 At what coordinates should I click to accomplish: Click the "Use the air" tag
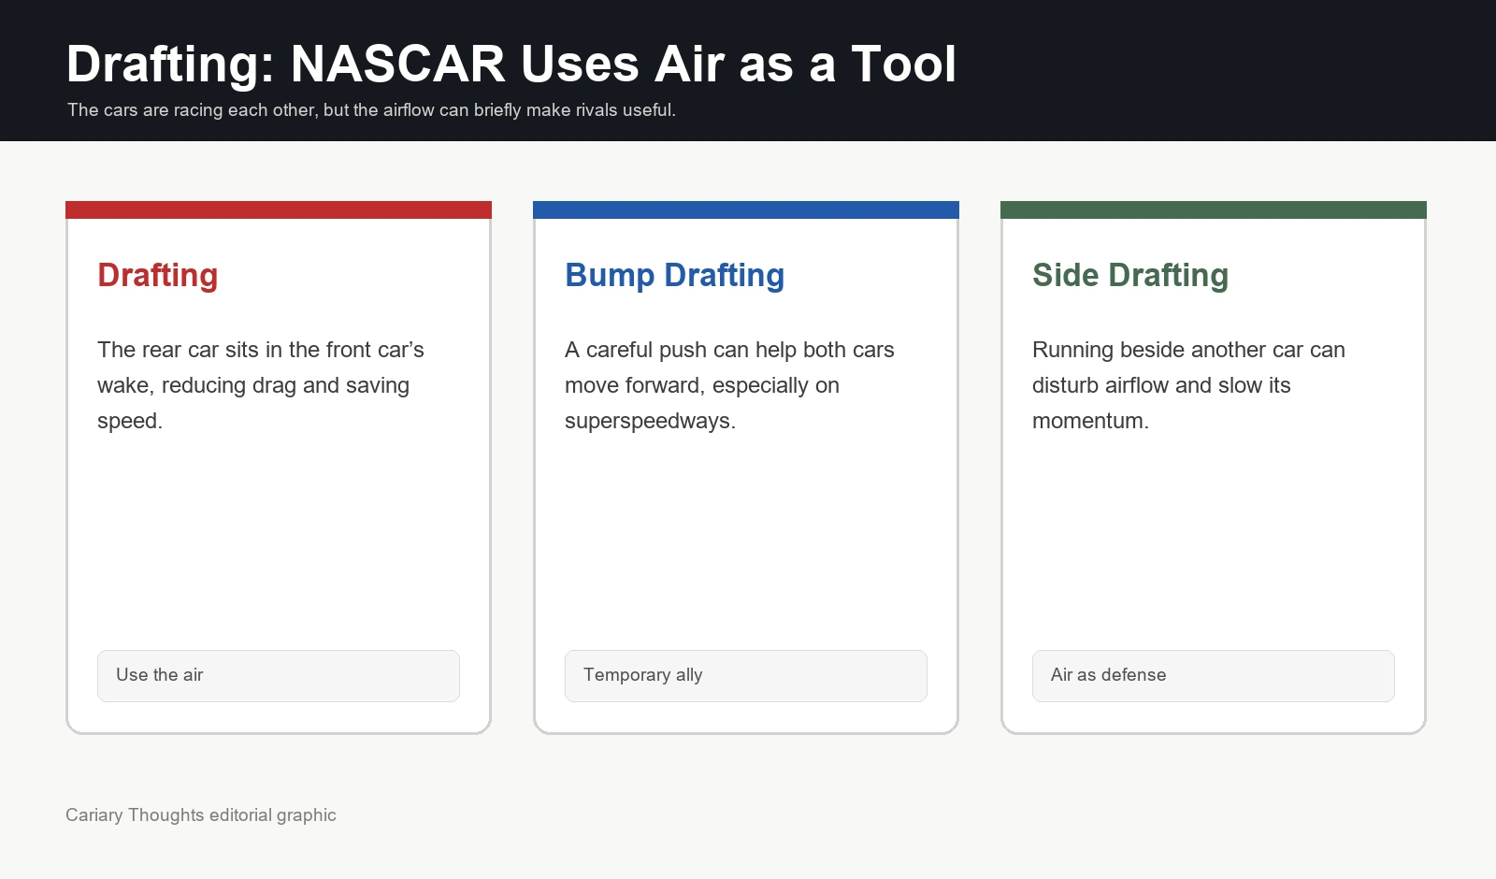click(x=279, y=676)
